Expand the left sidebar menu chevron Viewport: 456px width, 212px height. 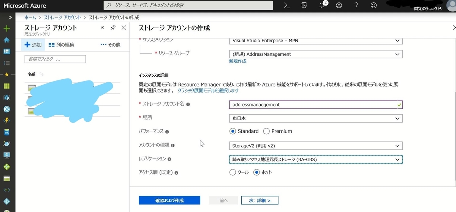click(10, 17)
